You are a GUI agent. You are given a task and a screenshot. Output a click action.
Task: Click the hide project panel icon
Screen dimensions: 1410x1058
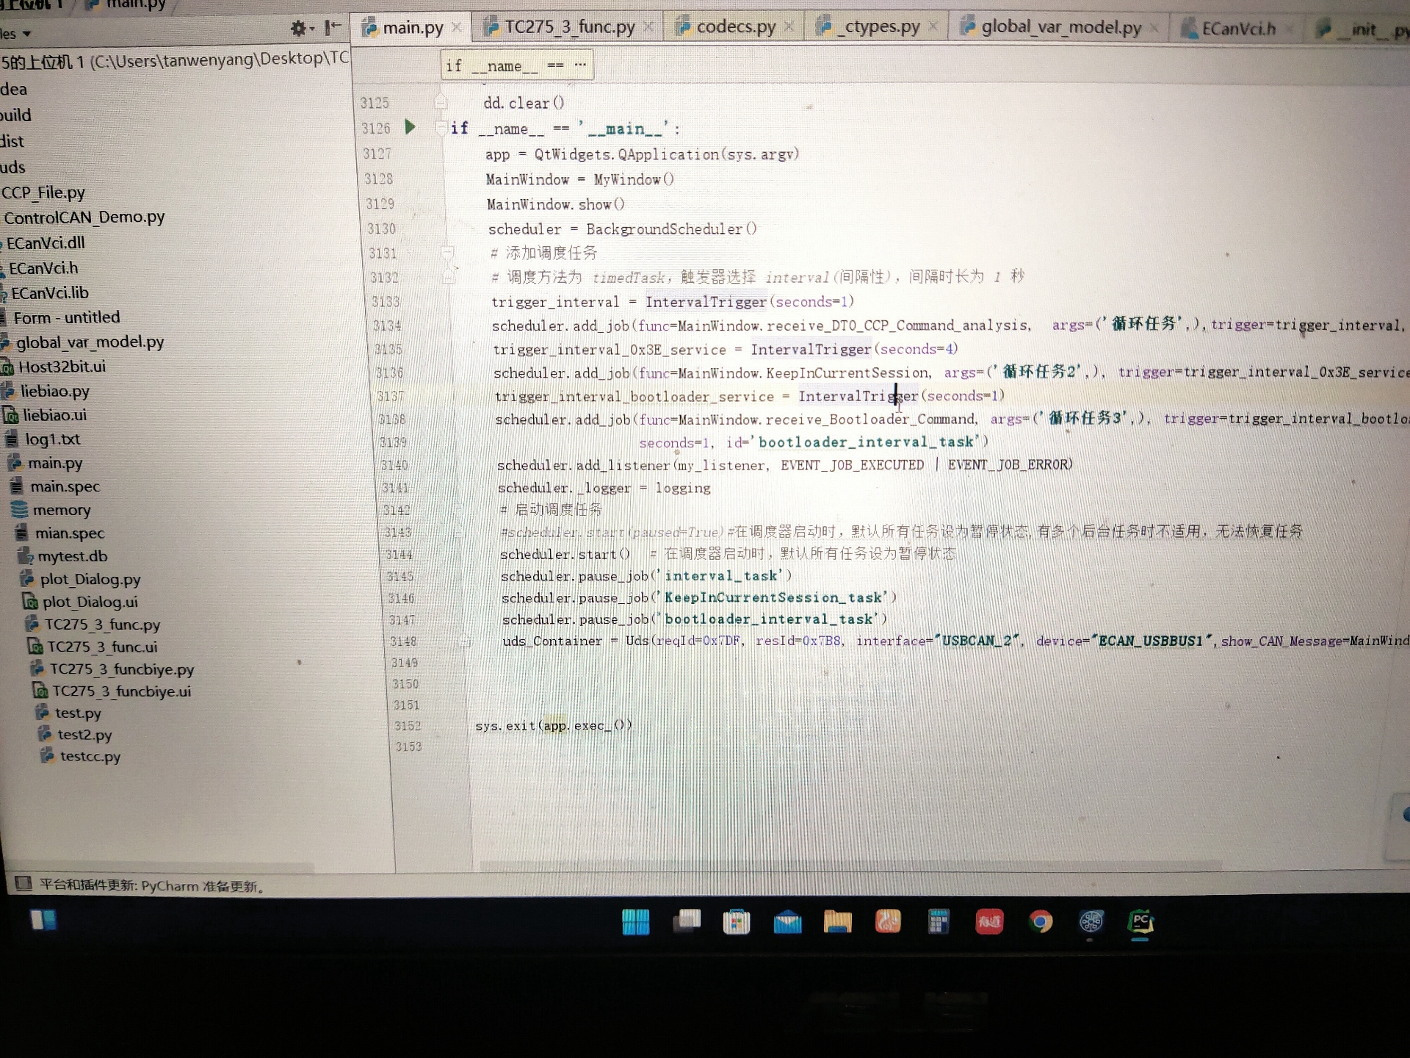(333, 28)
